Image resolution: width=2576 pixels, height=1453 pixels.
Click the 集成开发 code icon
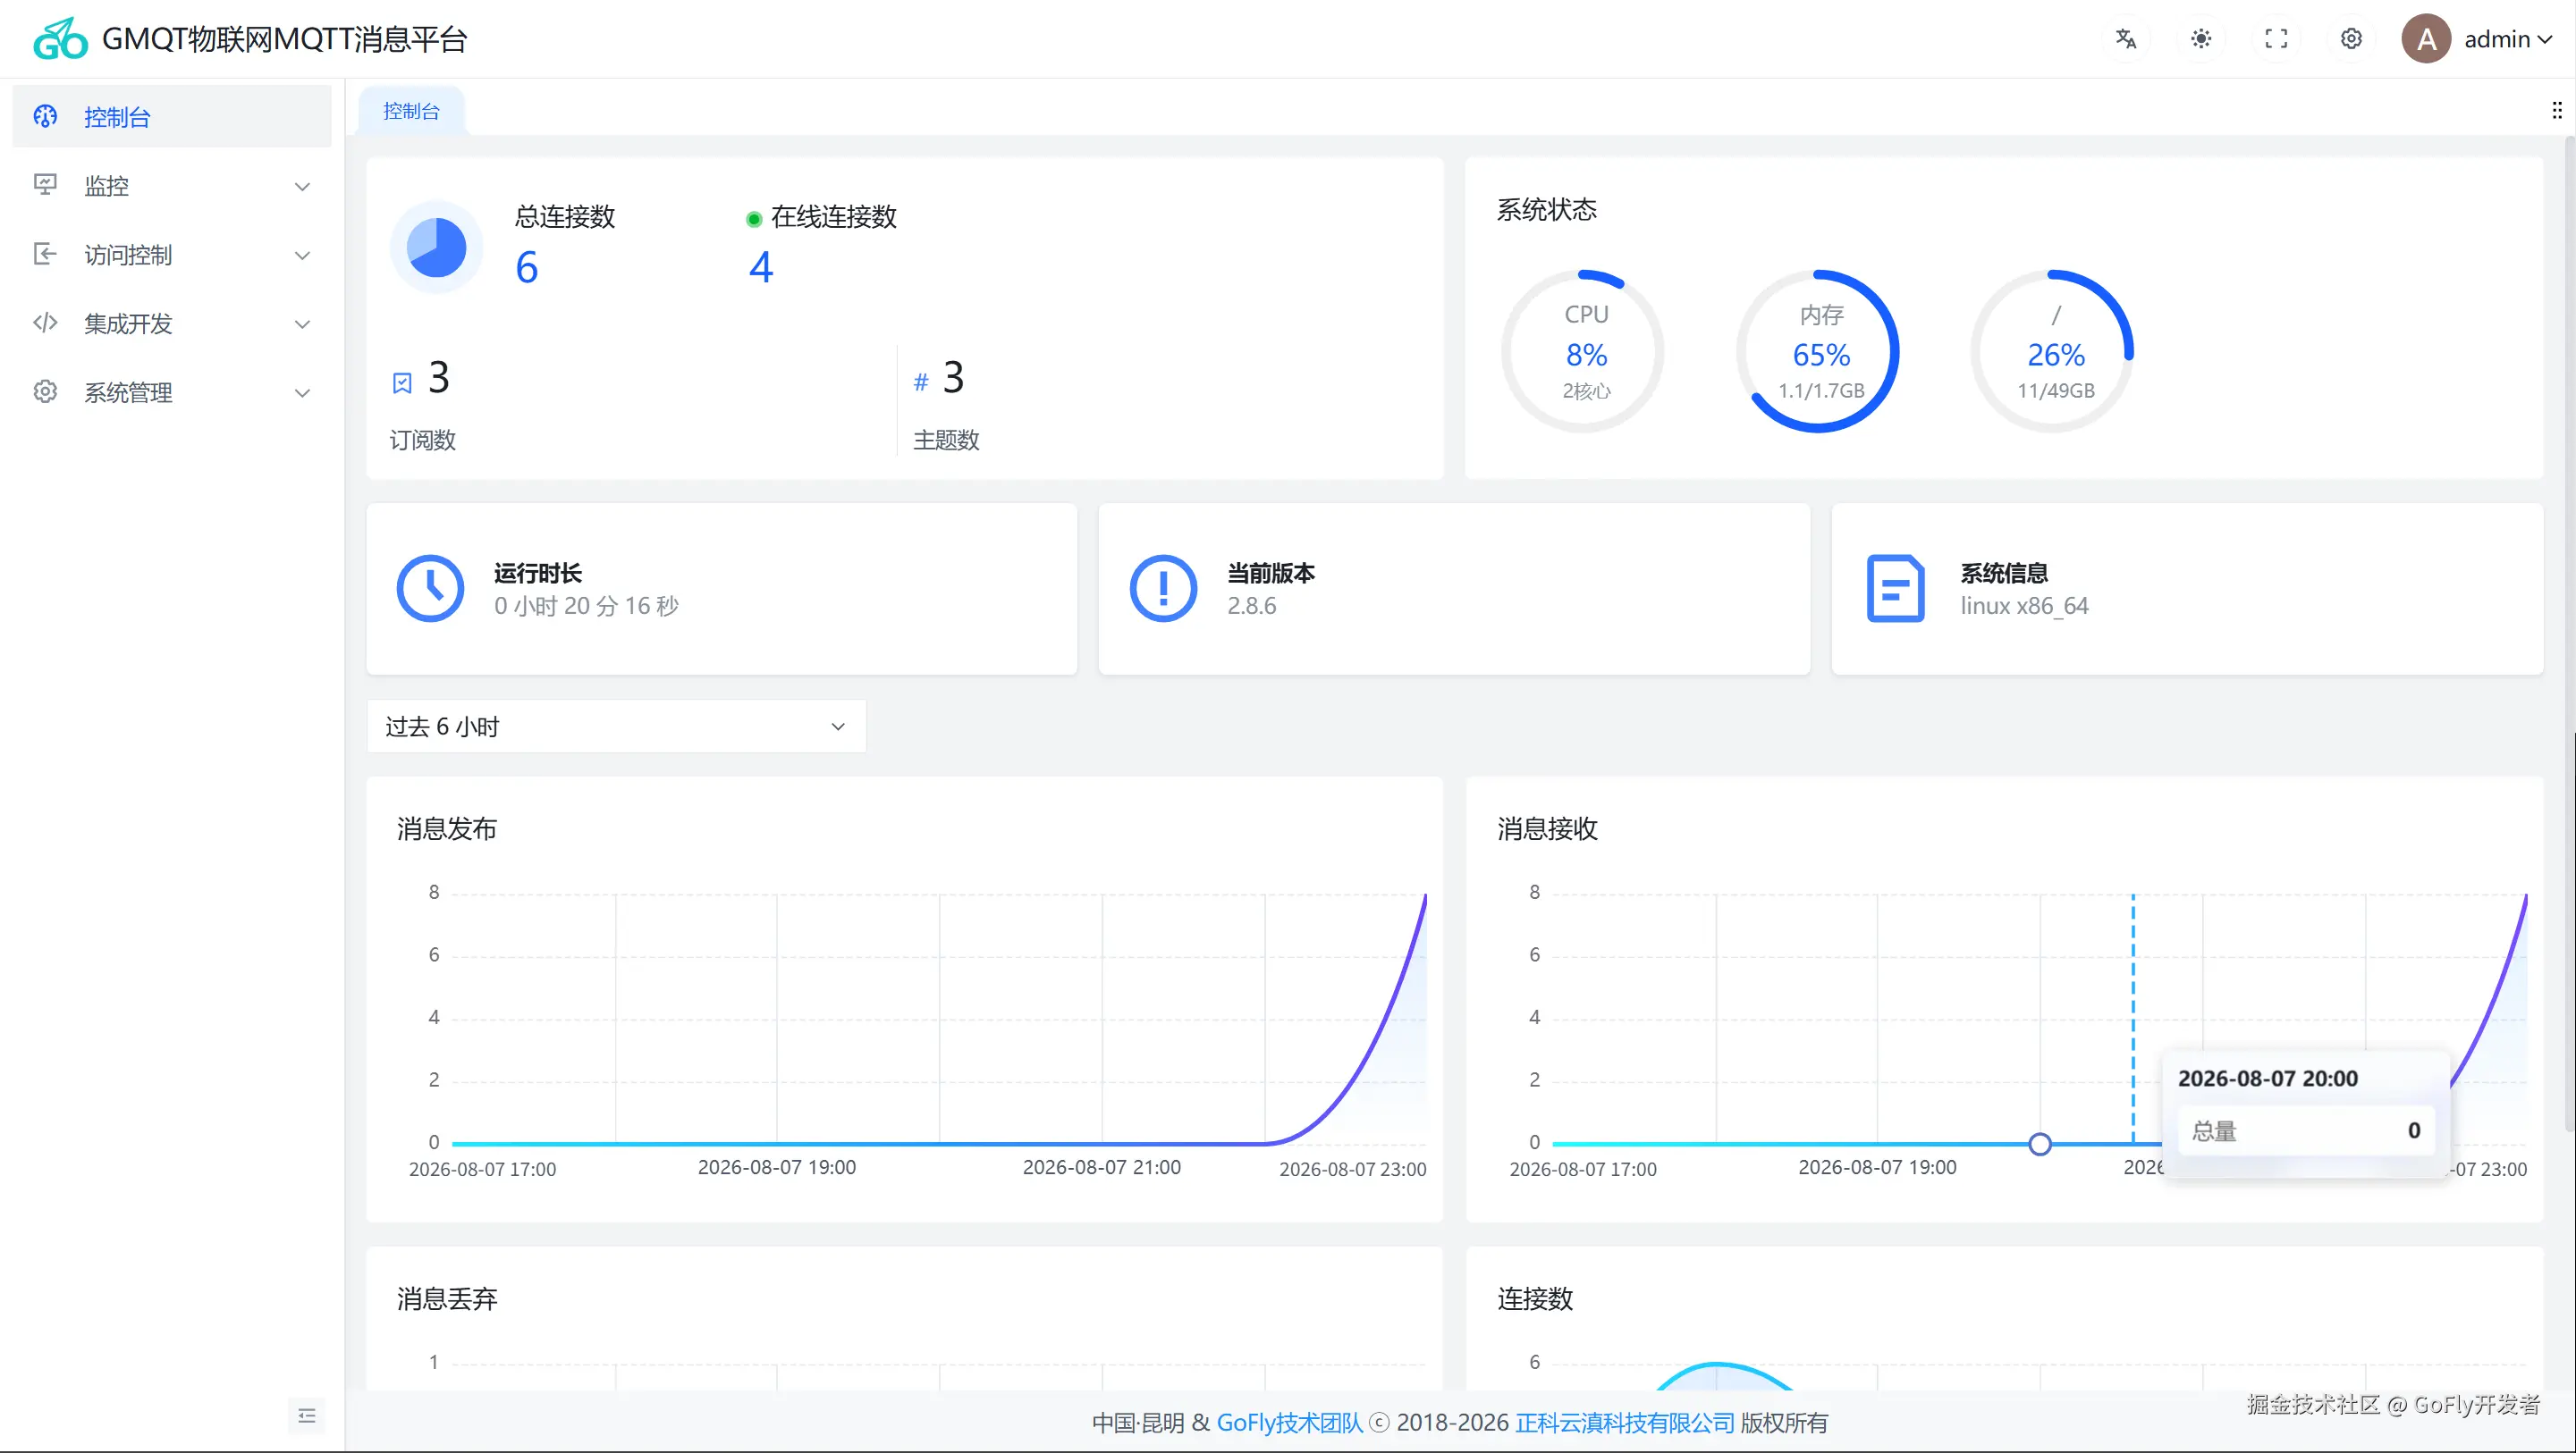click(45, 323)
